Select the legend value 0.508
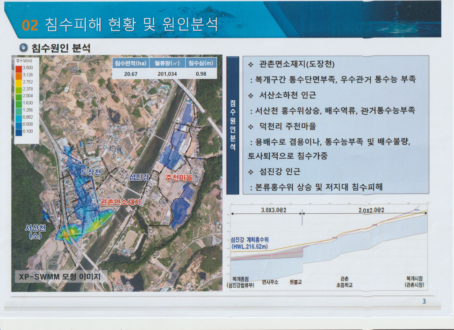Image resolution: width=454 pixels, height=330 pixels. point(28,124)
